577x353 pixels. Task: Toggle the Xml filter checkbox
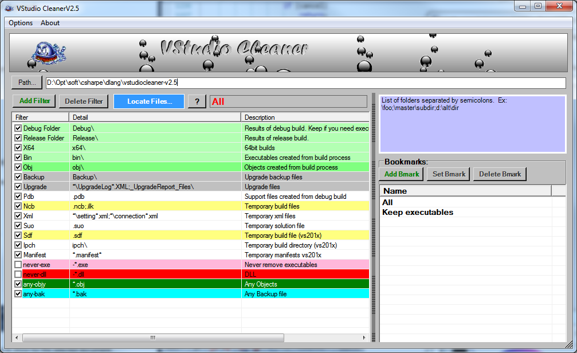coord(18,216)
